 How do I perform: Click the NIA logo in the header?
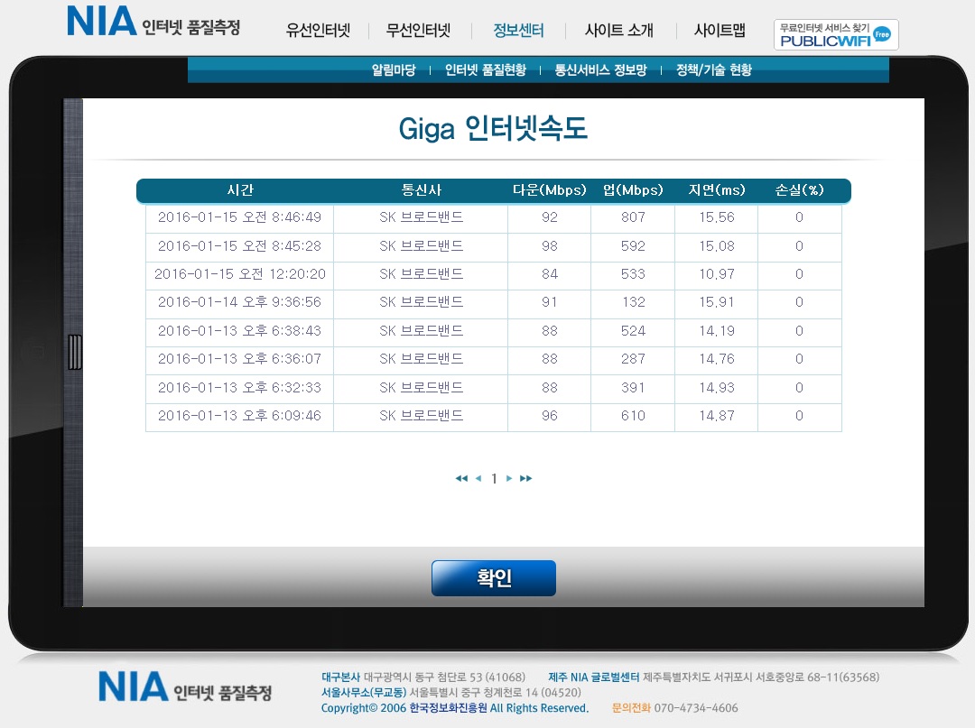[153, 23]
